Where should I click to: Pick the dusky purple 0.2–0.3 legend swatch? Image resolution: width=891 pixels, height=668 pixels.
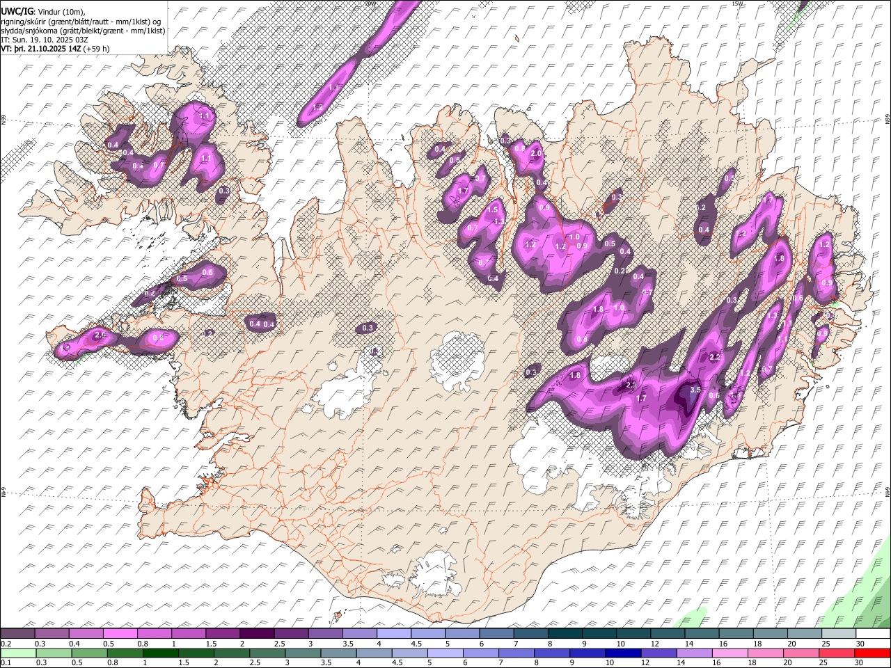pyautogui.click(x=18, y=633)
